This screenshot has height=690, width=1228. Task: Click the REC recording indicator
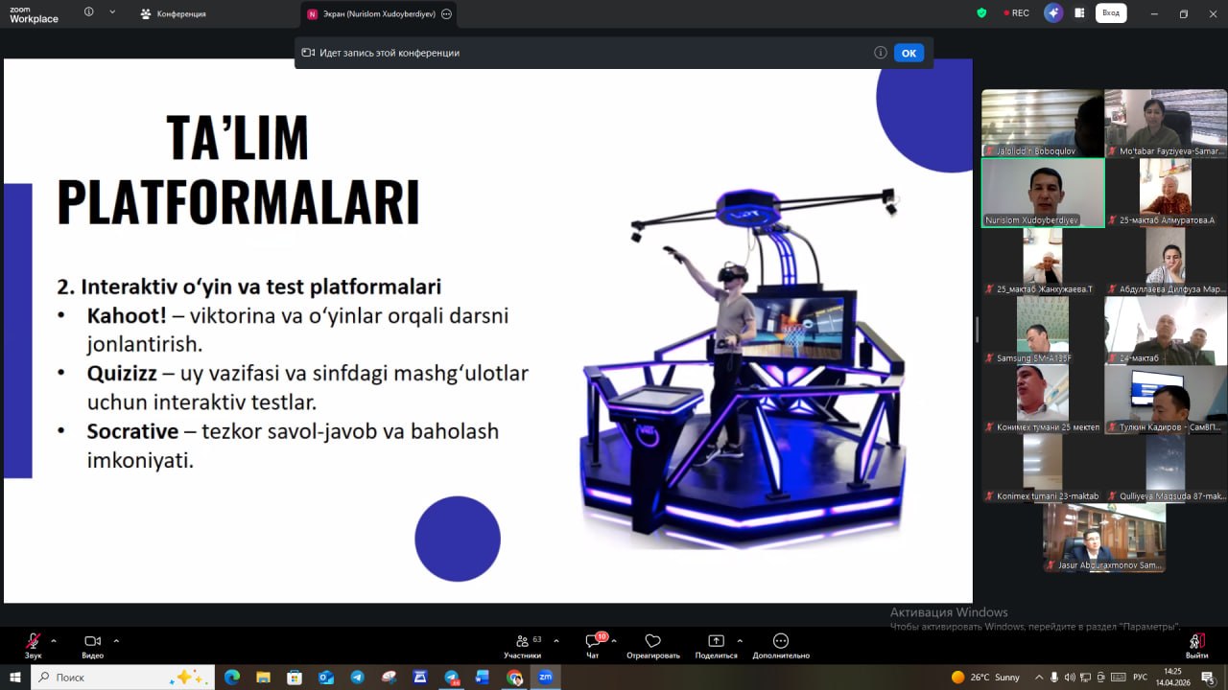(1016, 13)
